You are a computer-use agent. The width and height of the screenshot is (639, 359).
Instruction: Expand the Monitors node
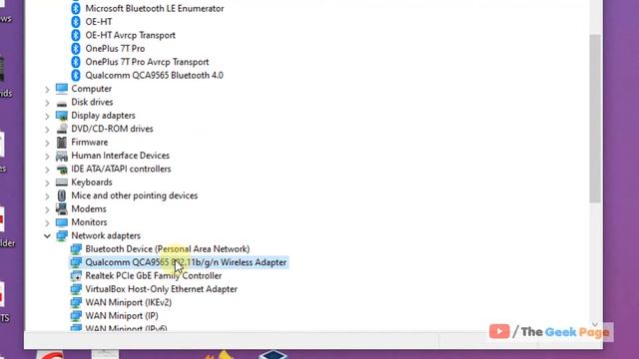[x=47, y=223]
